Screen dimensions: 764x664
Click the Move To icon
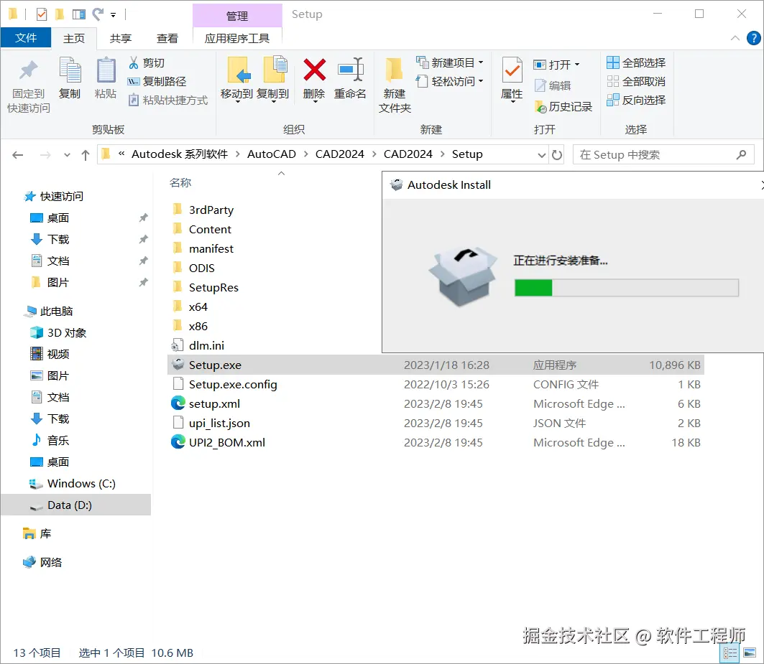pos(238,70)
